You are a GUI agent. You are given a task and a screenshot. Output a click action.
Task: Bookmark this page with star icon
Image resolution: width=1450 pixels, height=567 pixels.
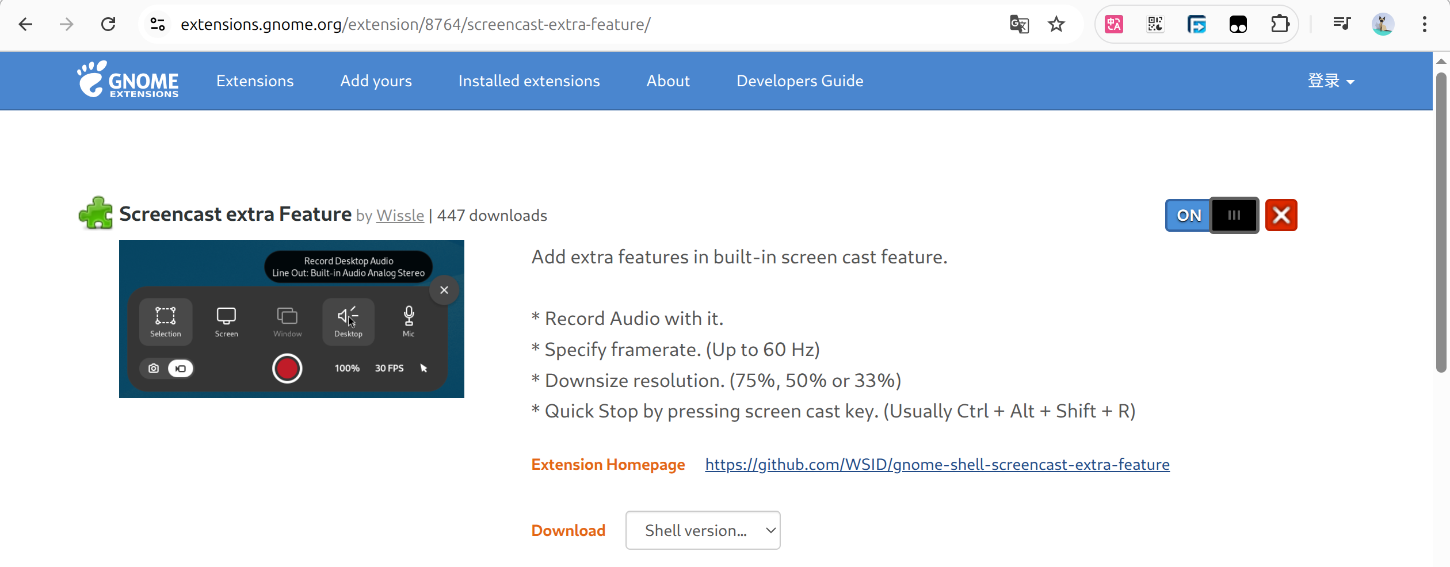(1056, 24)
